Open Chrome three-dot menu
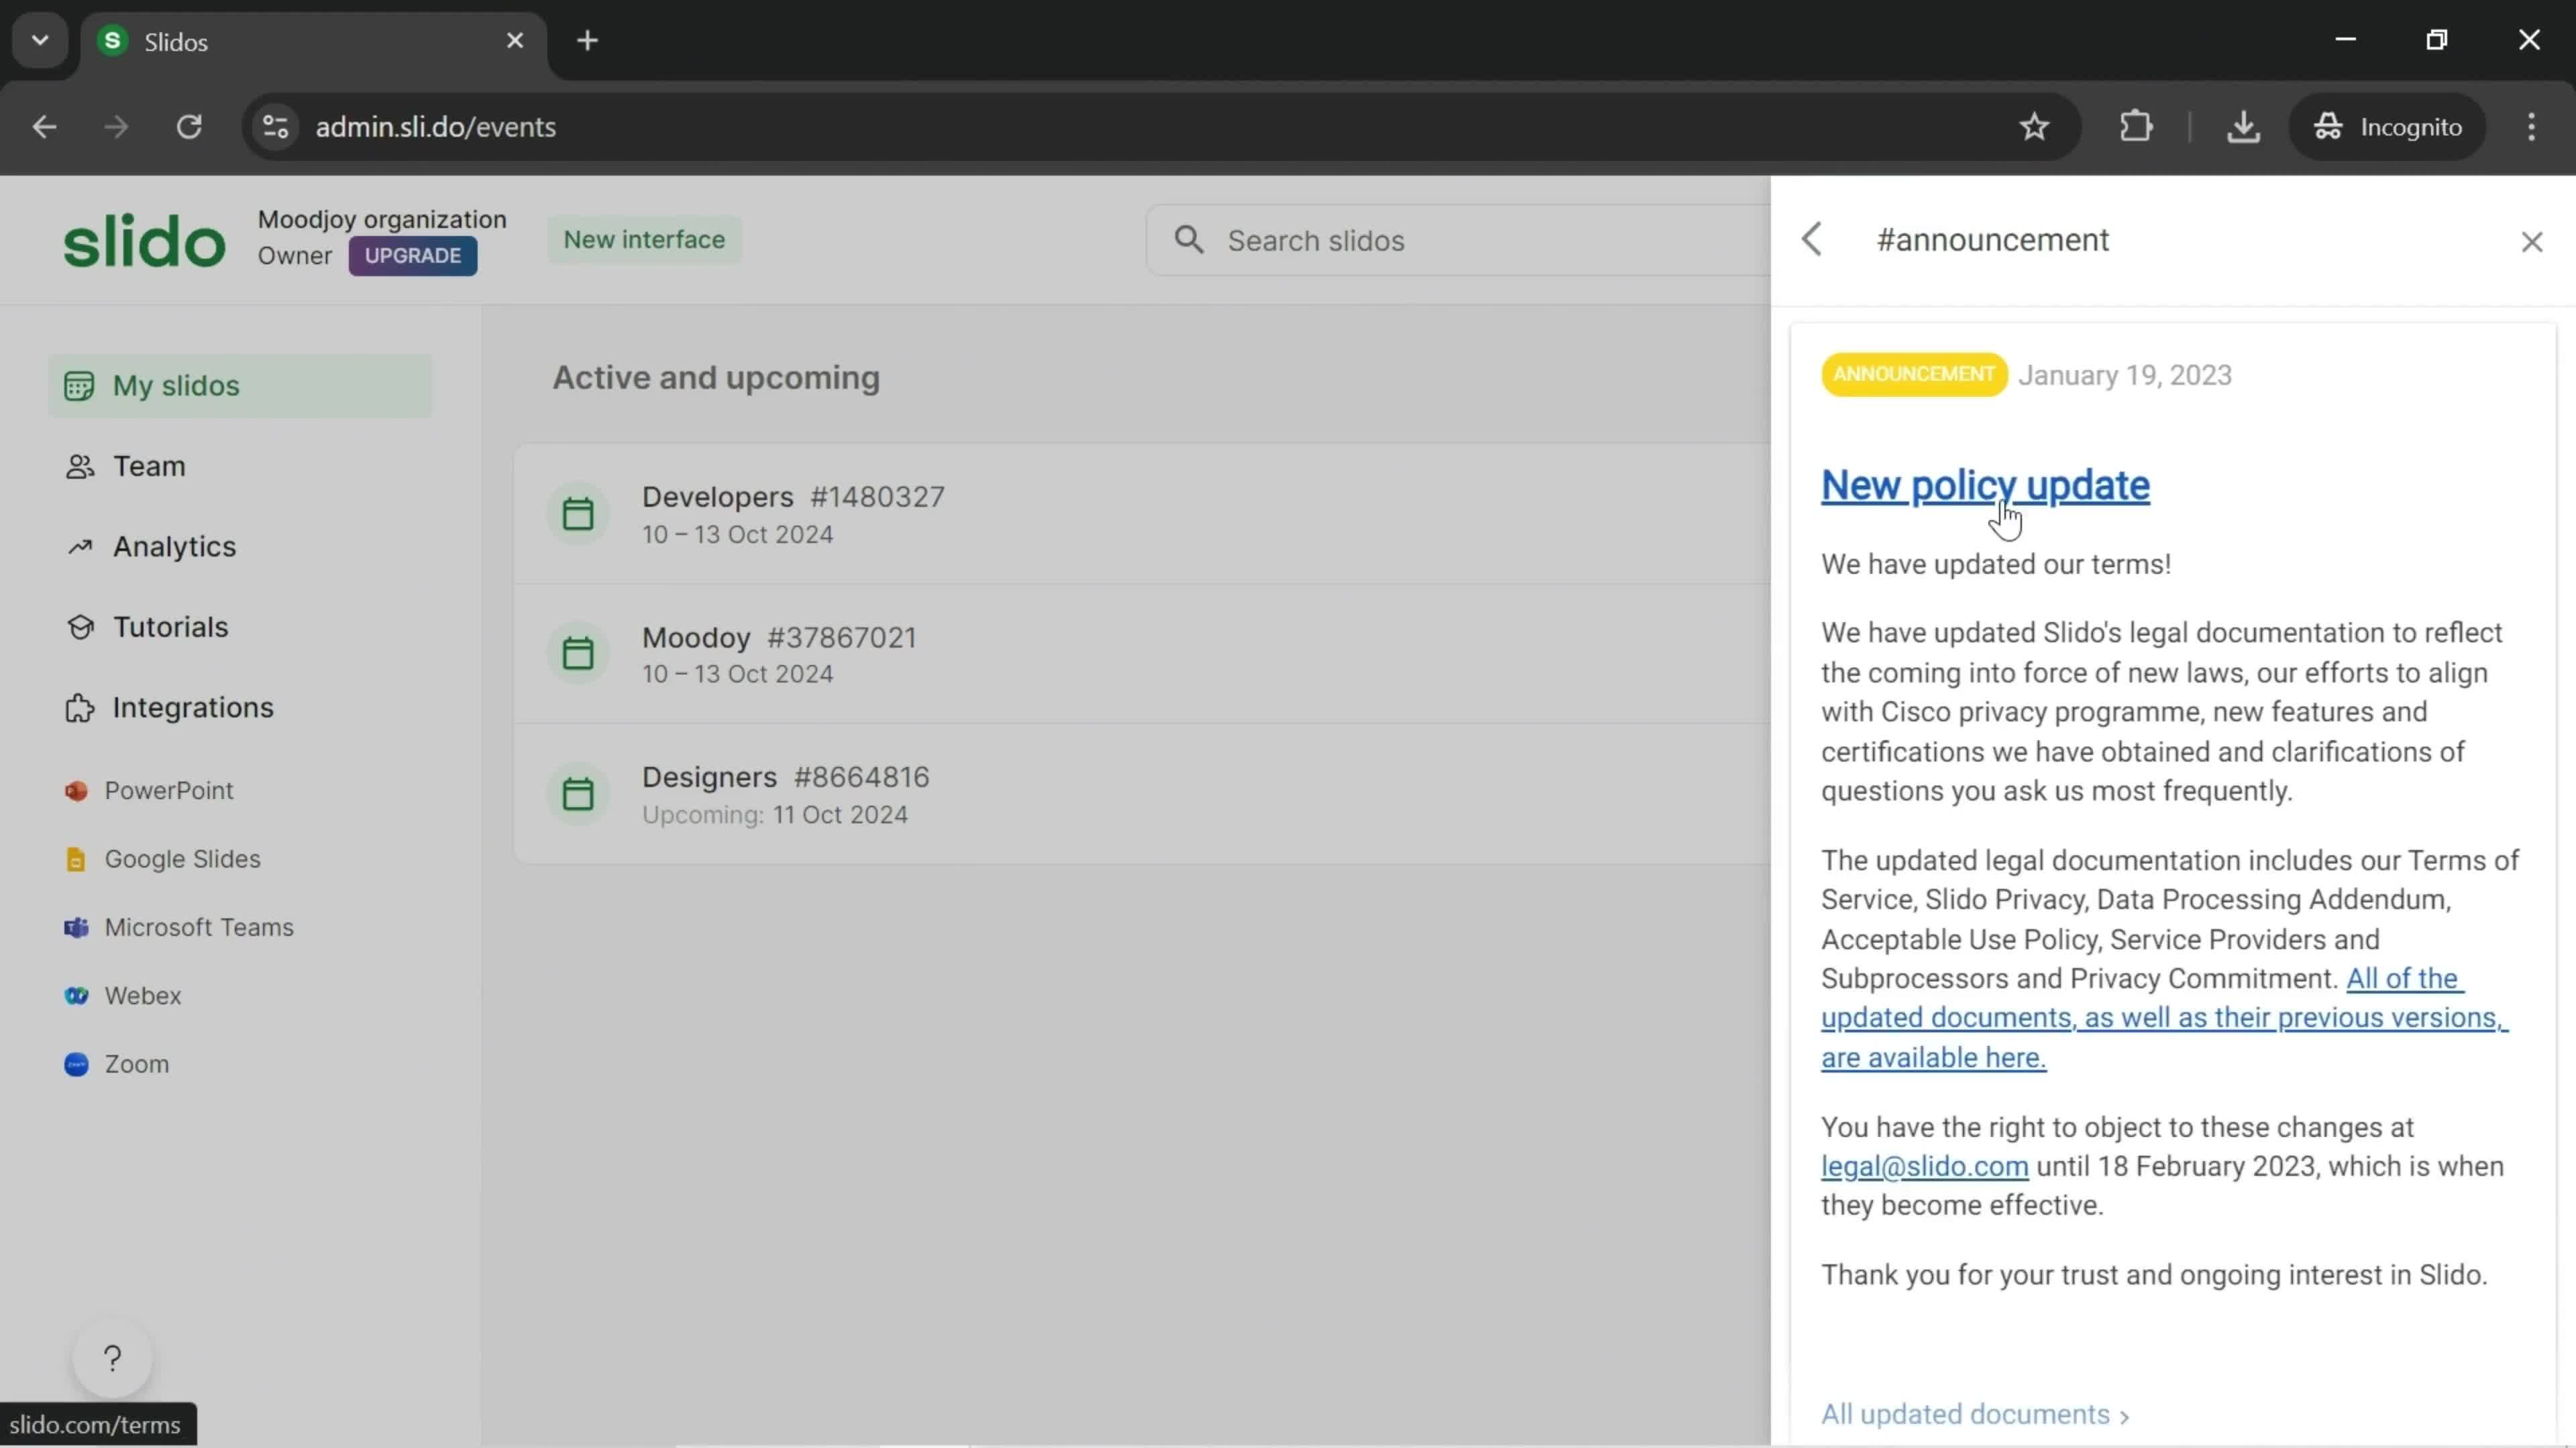This screenshot has width=2576, height=1448. 2531,127
